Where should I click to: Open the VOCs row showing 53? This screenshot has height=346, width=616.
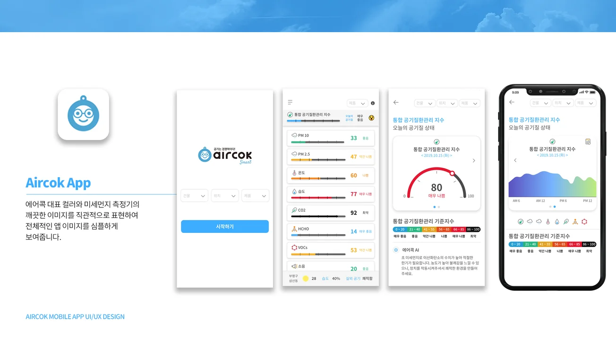331,250
